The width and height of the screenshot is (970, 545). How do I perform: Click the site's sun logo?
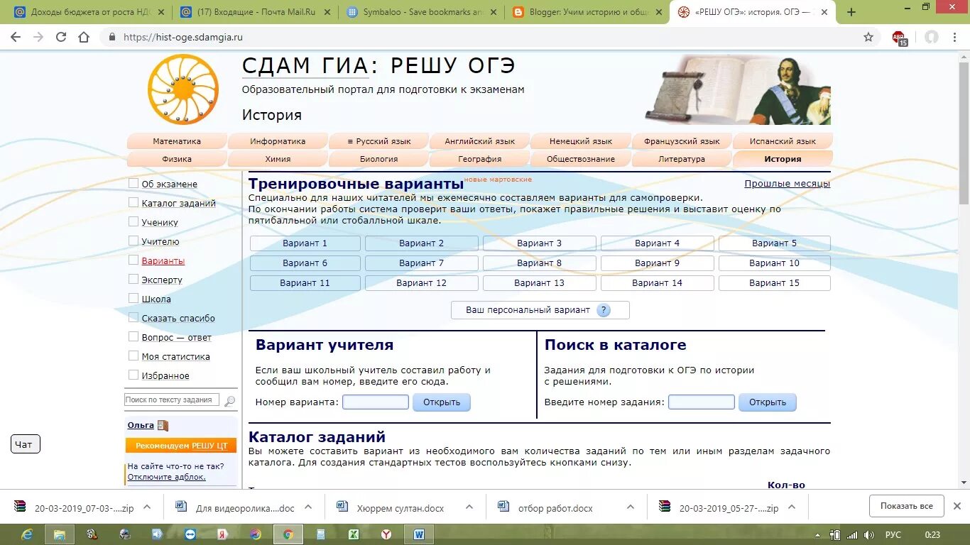[183, 89]
